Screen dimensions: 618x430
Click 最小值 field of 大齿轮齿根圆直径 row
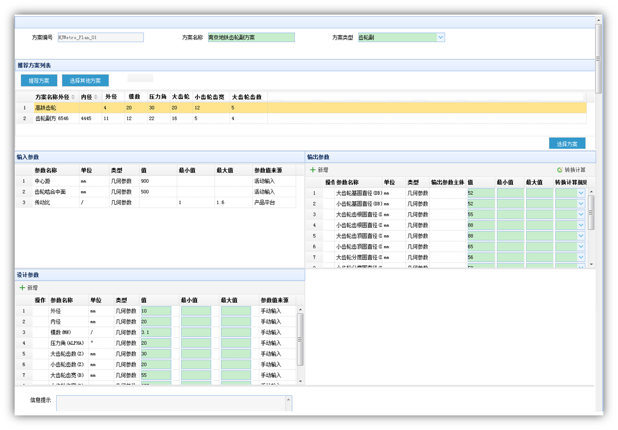510,215
